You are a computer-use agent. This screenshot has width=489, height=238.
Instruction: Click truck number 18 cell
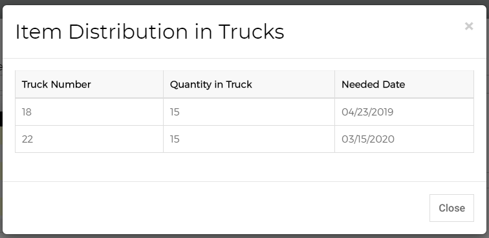pyautogui.click(x=89, y=112)
